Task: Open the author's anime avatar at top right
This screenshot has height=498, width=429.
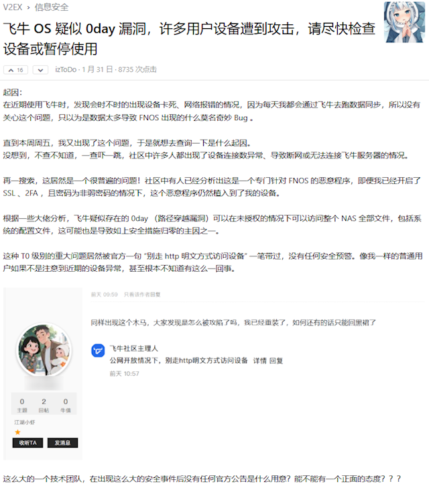Action: pyautogui.click(x=404, y=22)
